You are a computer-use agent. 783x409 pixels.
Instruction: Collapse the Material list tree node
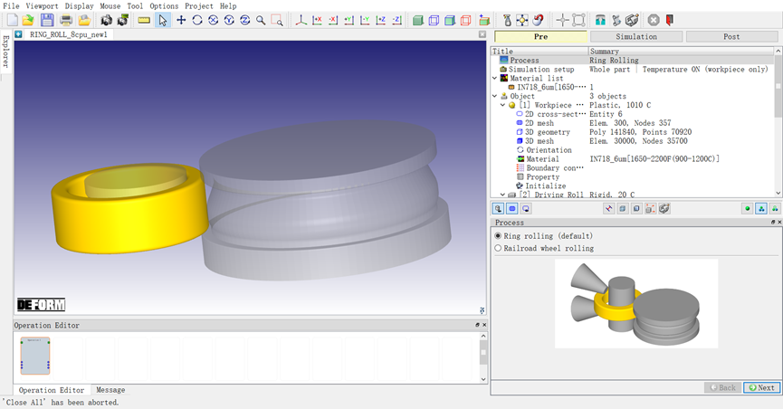[x=494, y=79]
